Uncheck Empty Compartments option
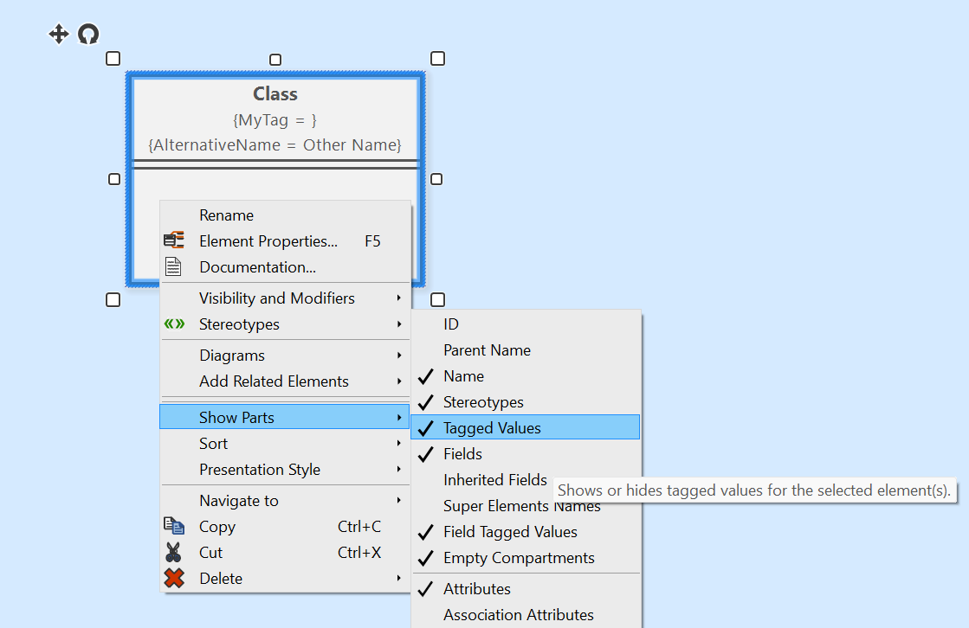The height and width of the screenshot is (628, 969). click(x=526, y=558)
